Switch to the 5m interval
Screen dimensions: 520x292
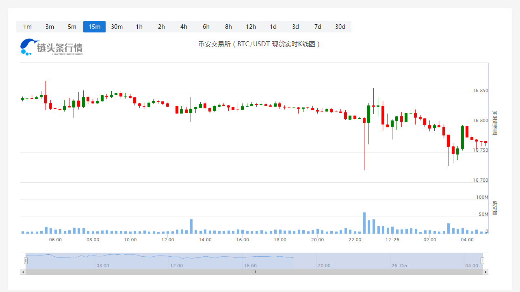[72, 27]
